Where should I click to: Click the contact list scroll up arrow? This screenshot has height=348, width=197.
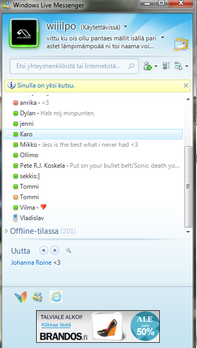click(x=188, y=99)
